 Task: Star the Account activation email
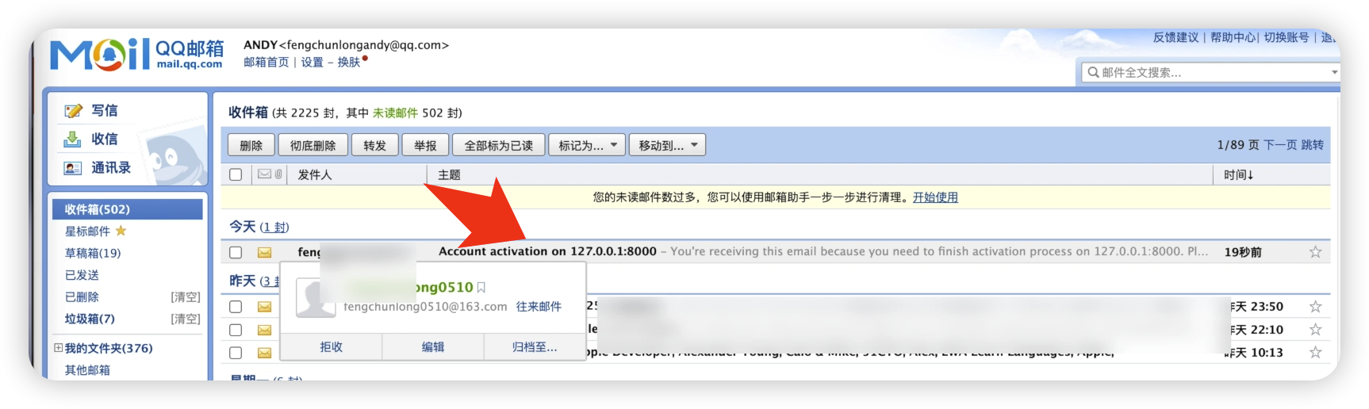click(1315, 252)
